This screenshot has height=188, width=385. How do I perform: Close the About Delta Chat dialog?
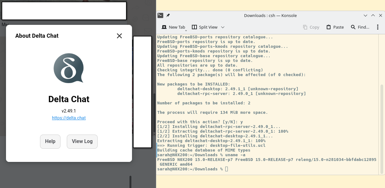(x=119, y=36)
